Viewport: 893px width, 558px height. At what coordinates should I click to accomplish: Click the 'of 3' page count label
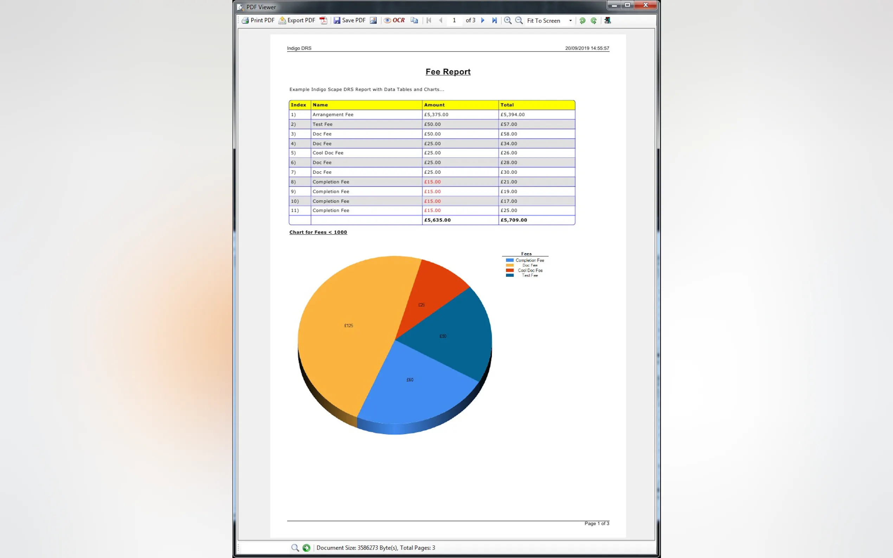[470, 20]
